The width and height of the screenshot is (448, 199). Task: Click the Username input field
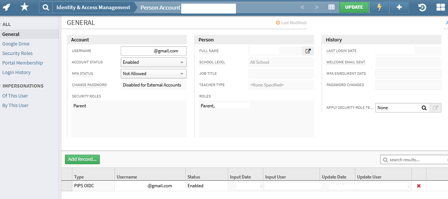click(154, 51)
